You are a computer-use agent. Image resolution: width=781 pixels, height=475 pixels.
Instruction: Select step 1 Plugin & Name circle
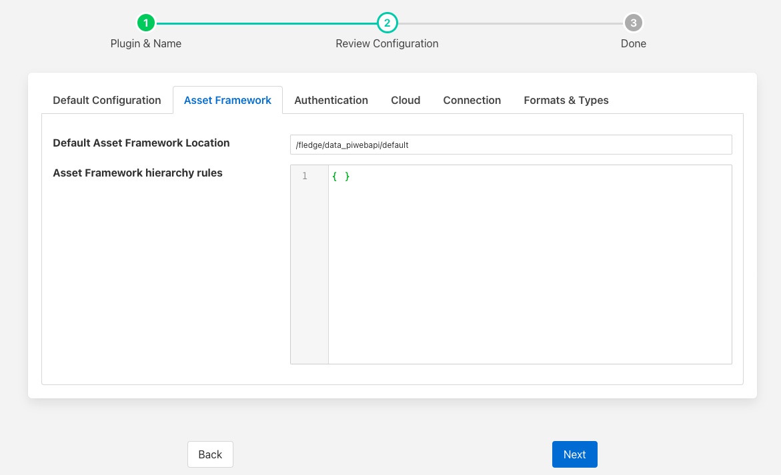tap(146, 23)
